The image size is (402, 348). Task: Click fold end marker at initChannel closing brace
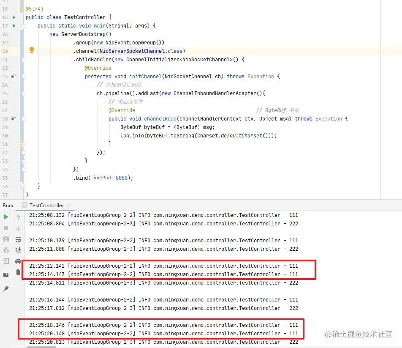pyautogui.click(x=23, y=161)
